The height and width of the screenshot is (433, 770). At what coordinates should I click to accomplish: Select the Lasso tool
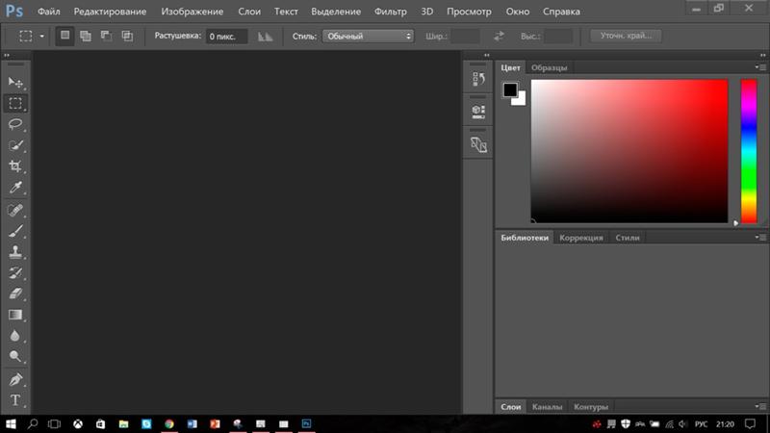(x=15, y=124)
